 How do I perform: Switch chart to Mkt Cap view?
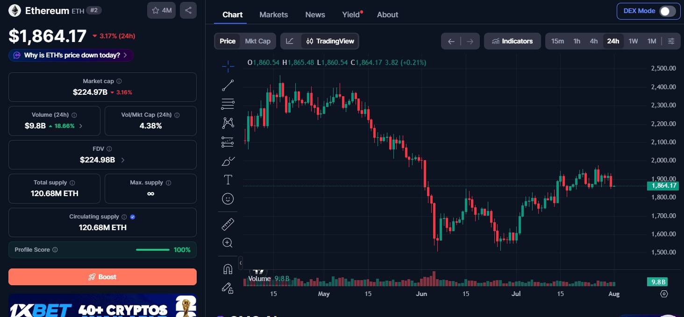[x=258, y=41]
